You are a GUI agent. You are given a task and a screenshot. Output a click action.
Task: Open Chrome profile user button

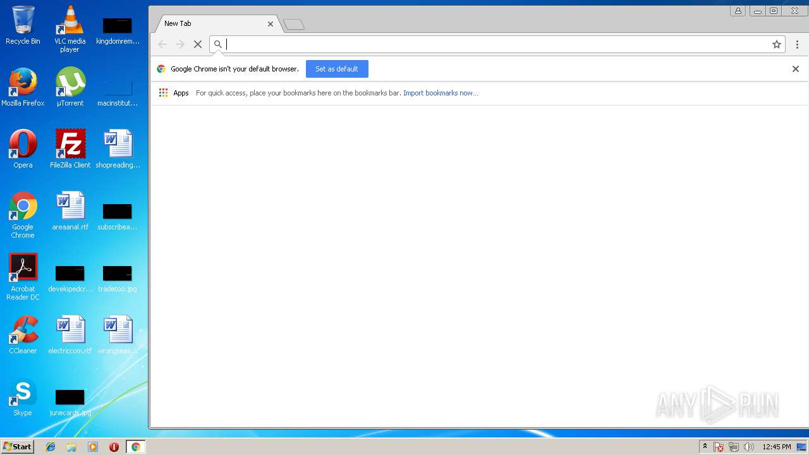point(738,11)
